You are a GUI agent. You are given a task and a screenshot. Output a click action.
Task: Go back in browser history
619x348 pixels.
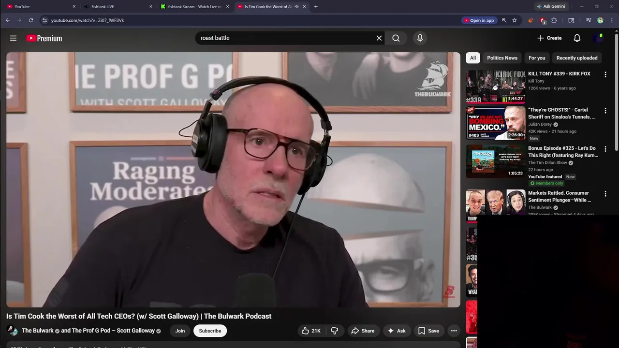click(8, 20)
